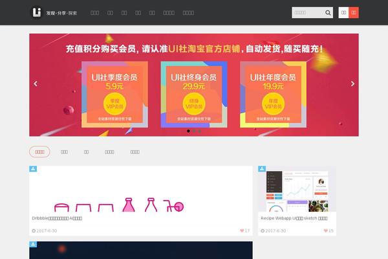Click the Li site logo
The height and width of the screenshot is (259, 388).
coord(37,12)
